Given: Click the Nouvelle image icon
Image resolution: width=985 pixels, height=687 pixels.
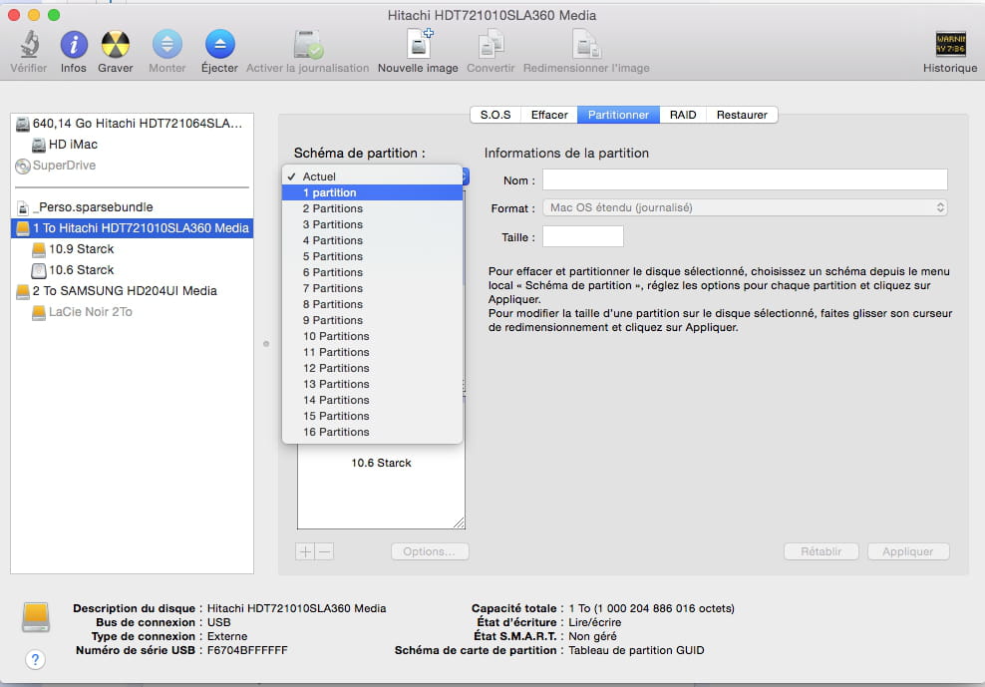Looking at the screenshot, I should (x=418, y=45).
